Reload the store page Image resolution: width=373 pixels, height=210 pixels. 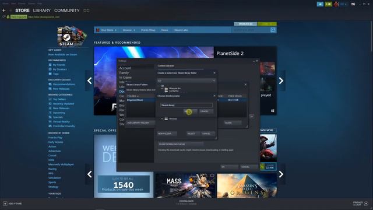tap(3, 17)
